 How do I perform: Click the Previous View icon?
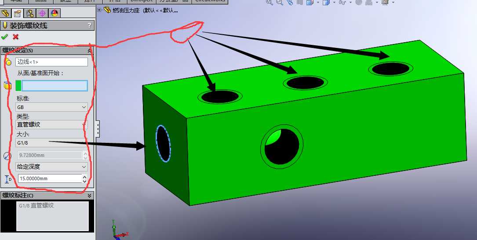pyautogui.click(x=289, y=2)
